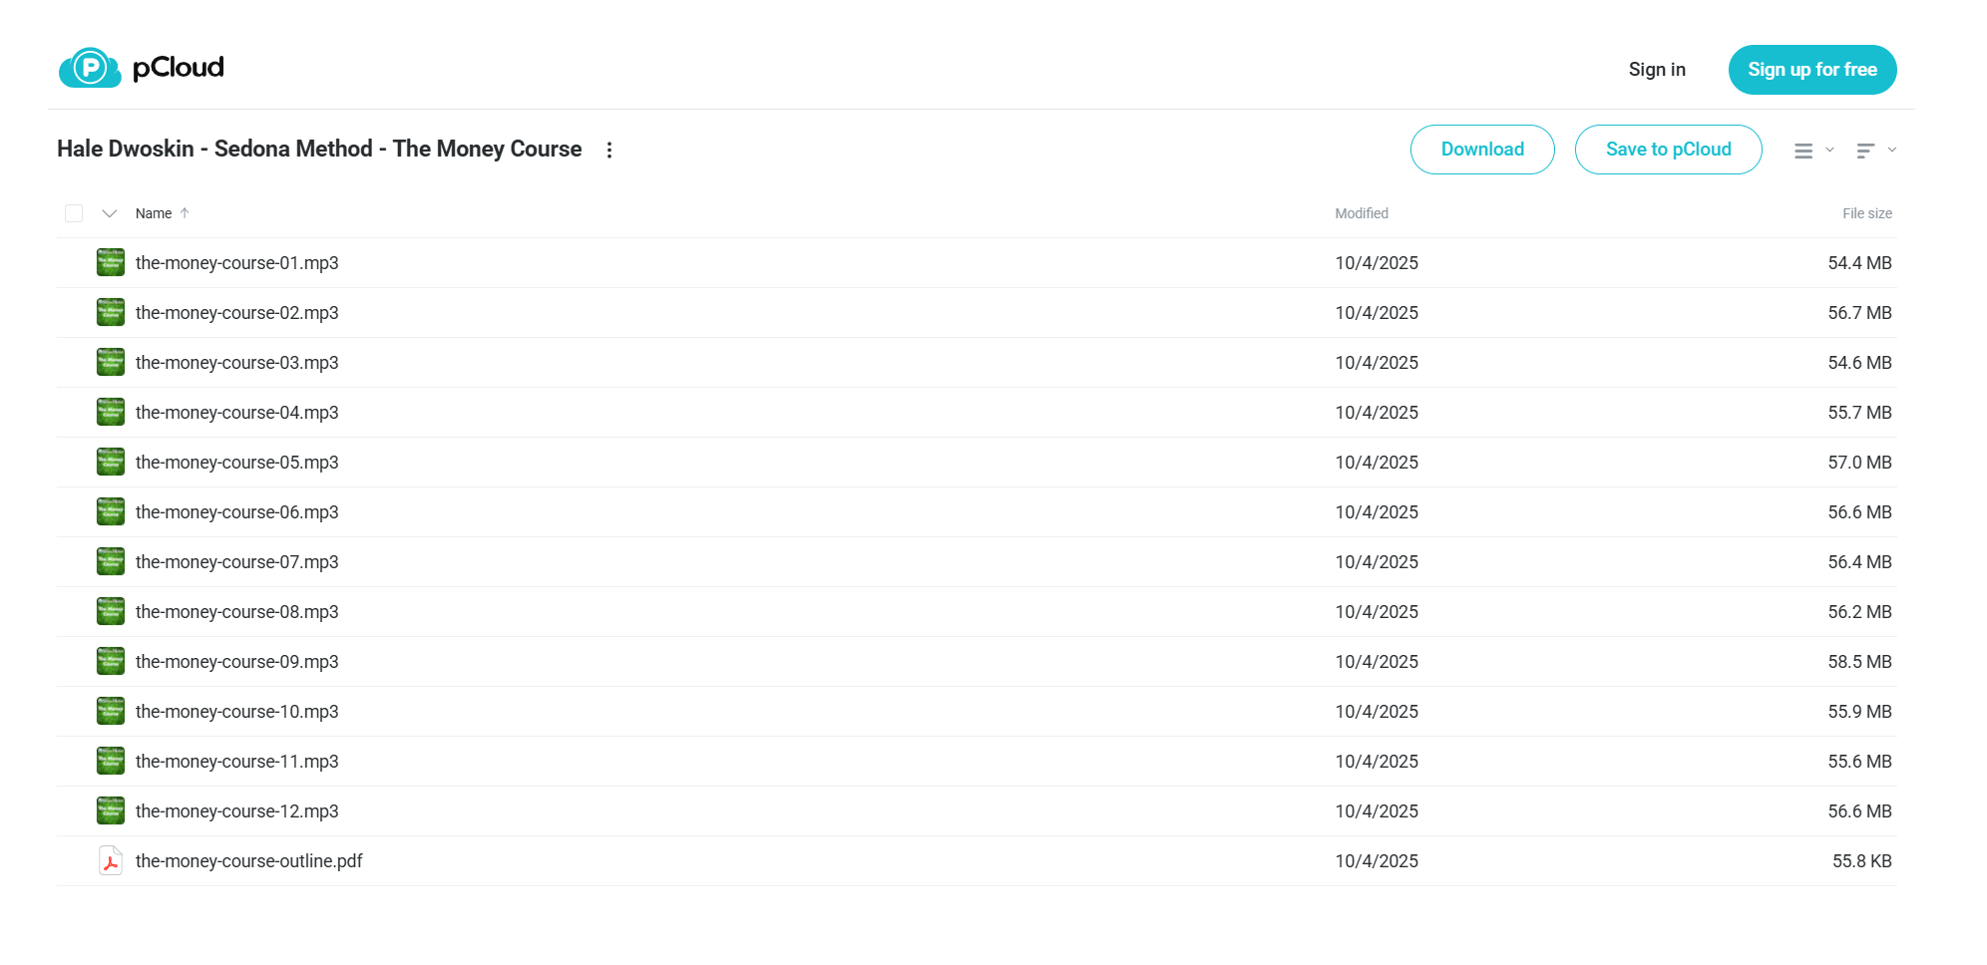The height and width of the screenshot is (965, 1987).
Task: Open the-money-course-11.mp3 file name
Action: coord(237,762)
